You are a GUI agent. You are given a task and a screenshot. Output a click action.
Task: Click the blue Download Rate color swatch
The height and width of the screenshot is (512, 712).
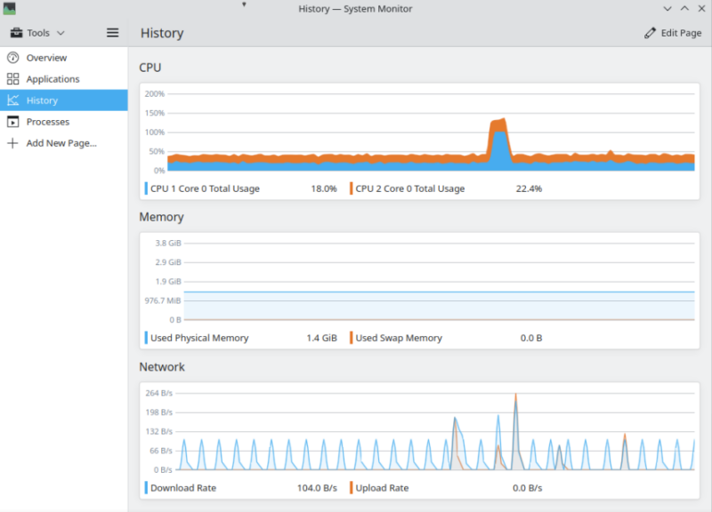coord(146,487)
